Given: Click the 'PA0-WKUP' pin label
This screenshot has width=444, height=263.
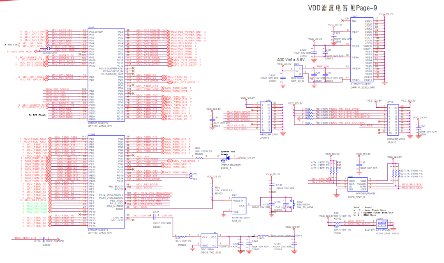Looking at the screenshot, I should click(x=96, y=32).
